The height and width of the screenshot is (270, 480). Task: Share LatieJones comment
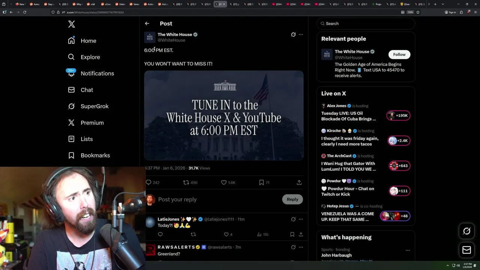[300, 234]
